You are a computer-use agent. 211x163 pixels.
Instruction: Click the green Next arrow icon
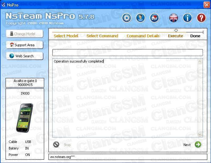[x=198, y=145]
